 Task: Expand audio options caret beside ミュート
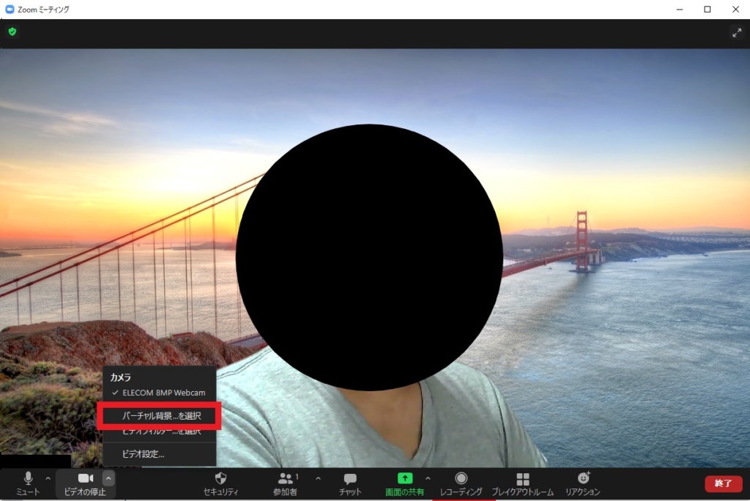pyautogui.click(x=48, y=478)
